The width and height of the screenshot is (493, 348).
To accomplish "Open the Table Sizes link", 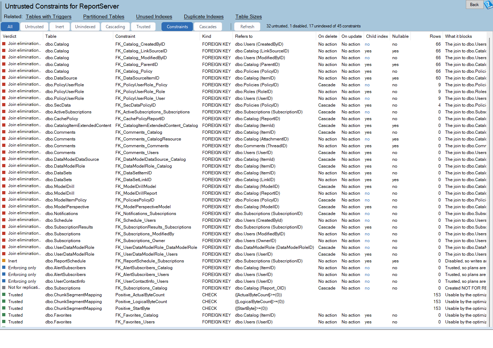I will (249, 16).
